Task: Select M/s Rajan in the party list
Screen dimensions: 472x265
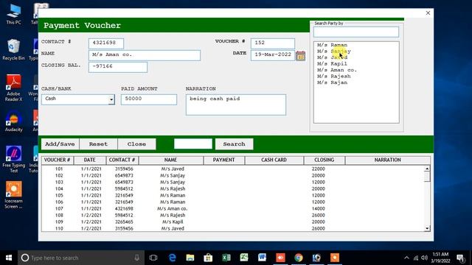Action: click(x=332, y=82)
